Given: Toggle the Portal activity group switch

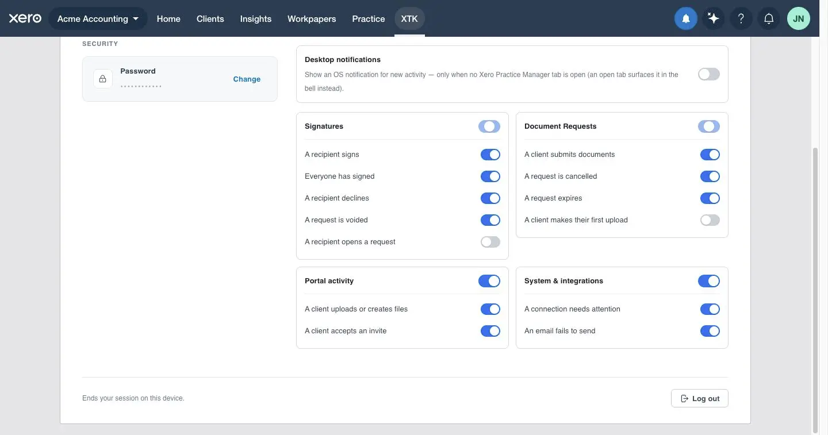Looking at the screenshot, I should point(489,281).
